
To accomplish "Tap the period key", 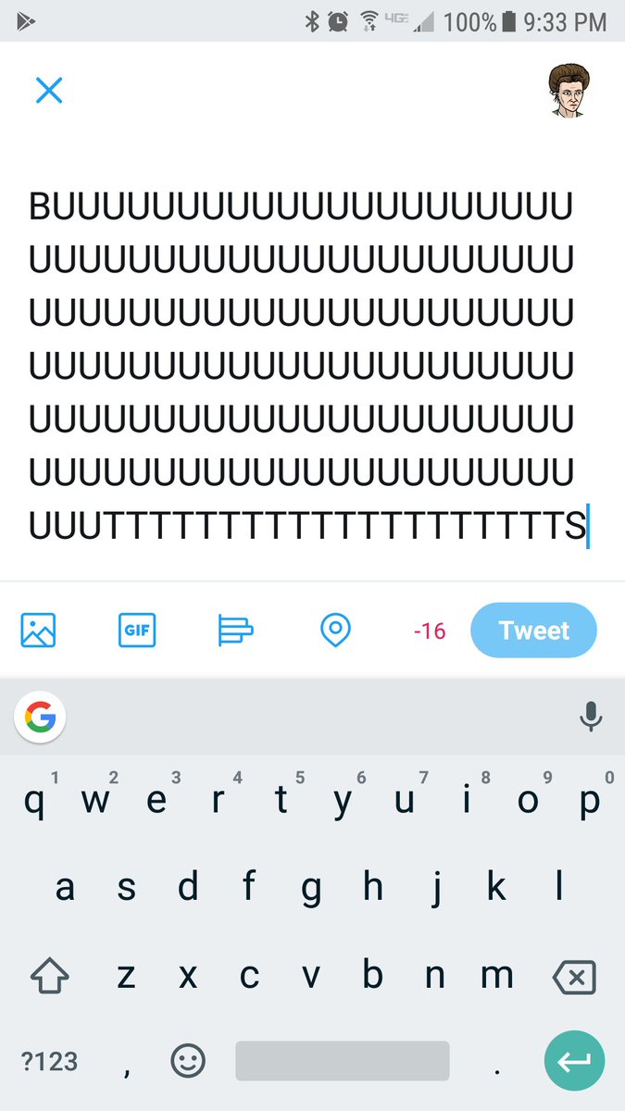I will coord(497,1061).
